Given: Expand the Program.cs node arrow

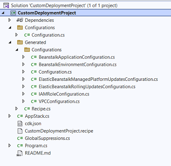Looking at the screenshot, I should (9, 145).
